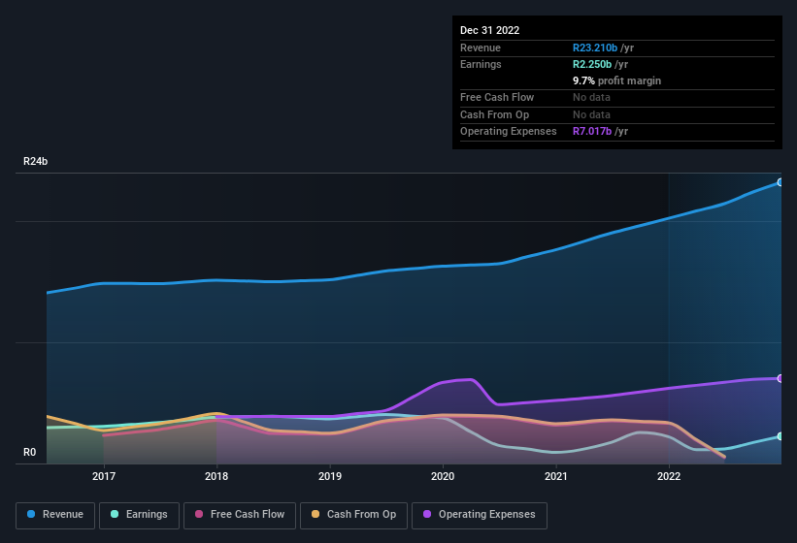Click the Dec 31 2022 tooltip date
This screenshot has width=797, height=543.
[489, 30]
